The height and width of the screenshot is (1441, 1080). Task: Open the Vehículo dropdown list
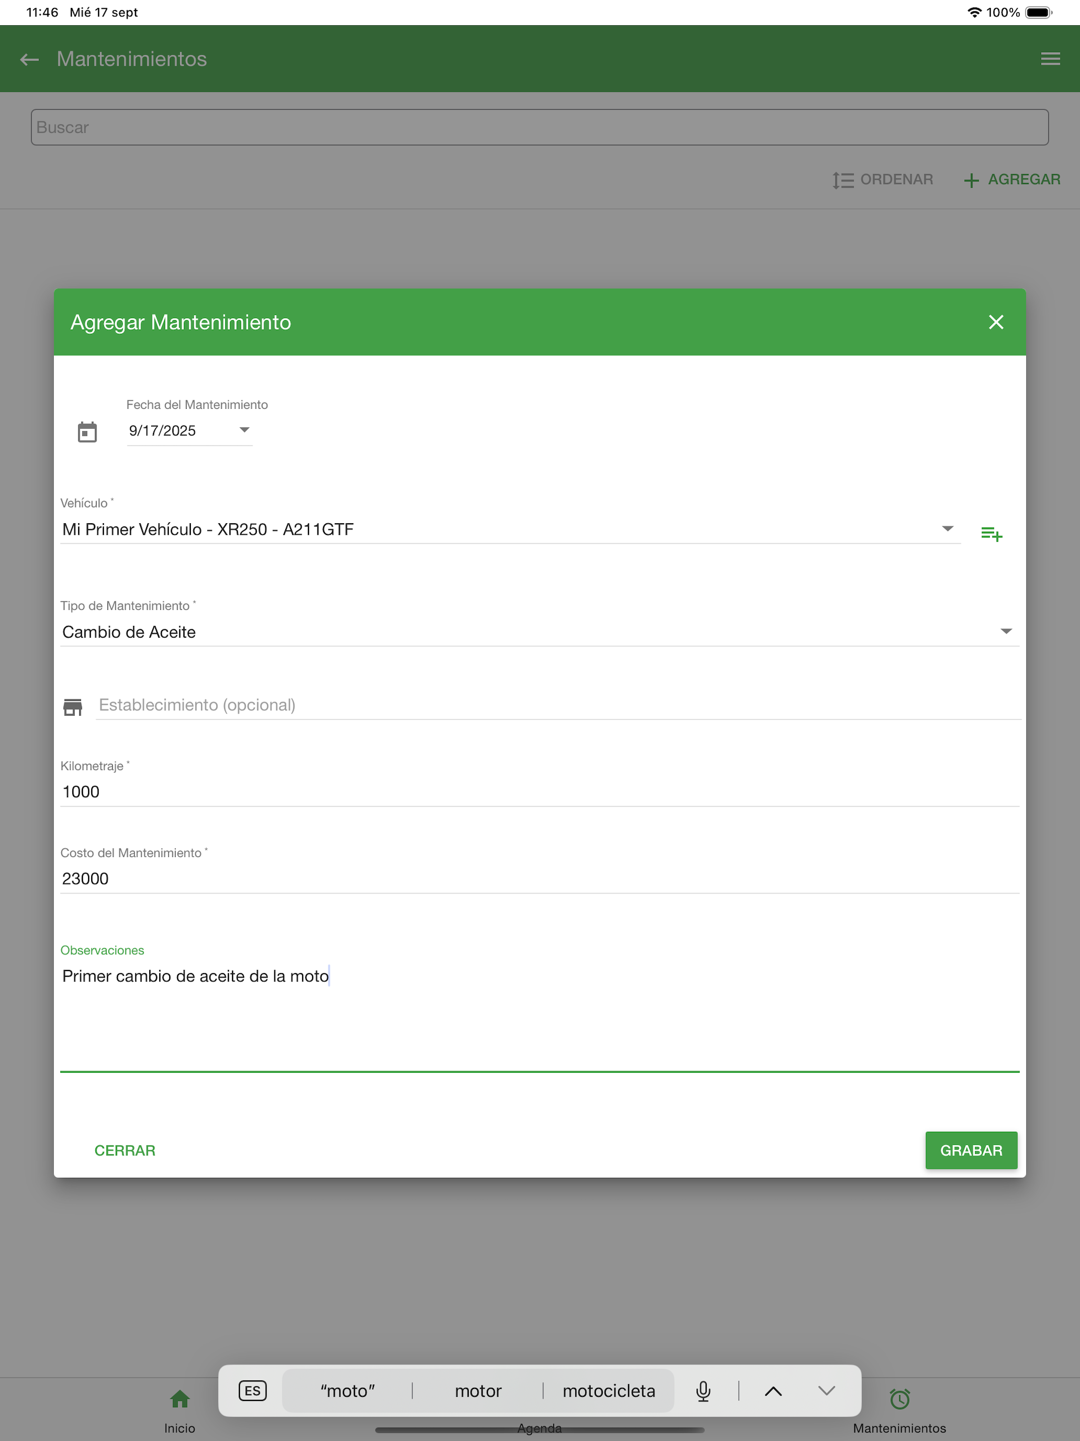510,529
